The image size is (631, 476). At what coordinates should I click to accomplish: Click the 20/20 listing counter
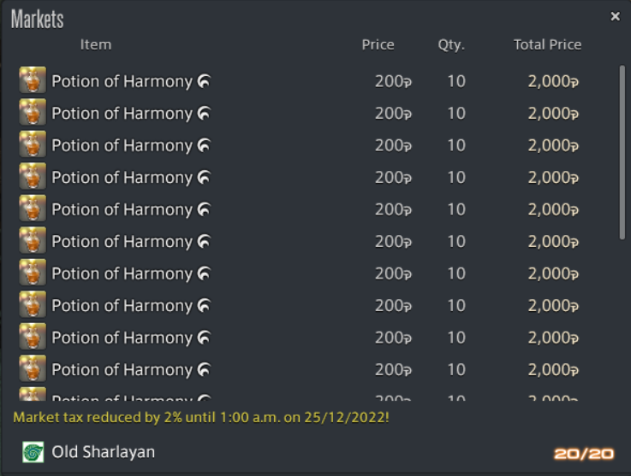pos(584,454)
